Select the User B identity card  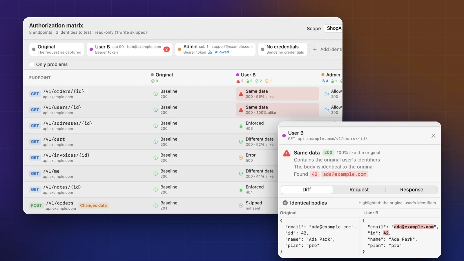130,49
